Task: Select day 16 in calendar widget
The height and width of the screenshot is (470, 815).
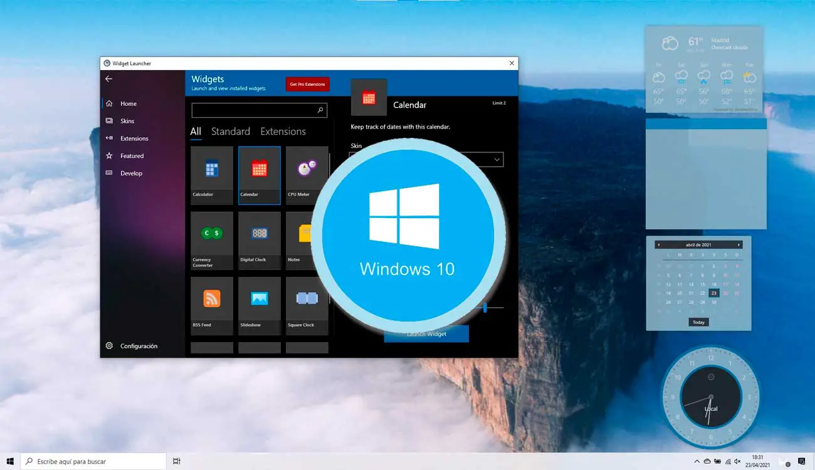Action: [x=713, y=284]
